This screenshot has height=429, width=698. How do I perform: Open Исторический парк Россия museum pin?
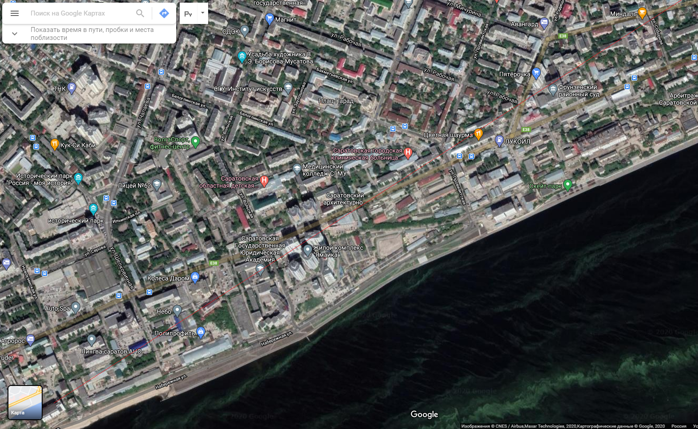pos(79,178)
